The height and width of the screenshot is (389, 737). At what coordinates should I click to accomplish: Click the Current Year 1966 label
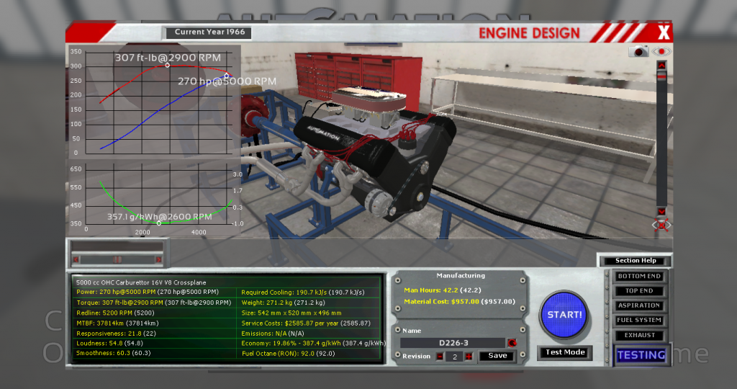pyautogui.click(x=209, y=32)
